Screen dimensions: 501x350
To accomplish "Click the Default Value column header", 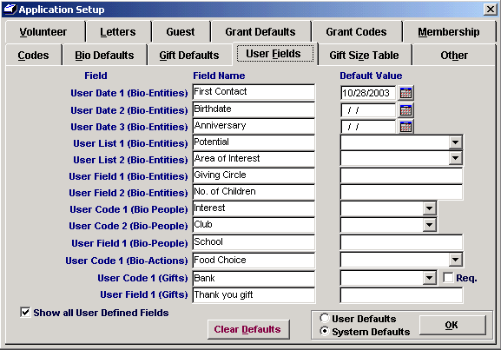I will click(x=371, y=76).
